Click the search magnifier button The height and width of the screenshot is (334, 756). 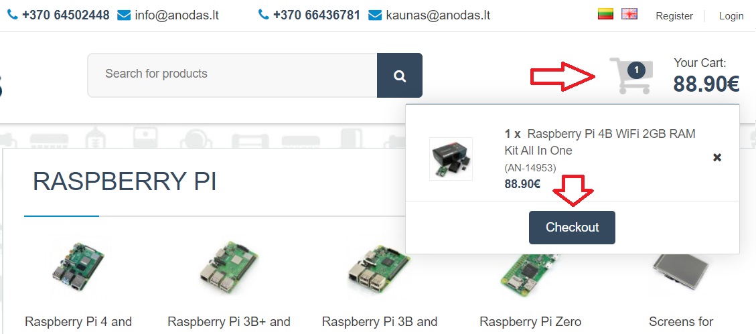pos(399,75)
